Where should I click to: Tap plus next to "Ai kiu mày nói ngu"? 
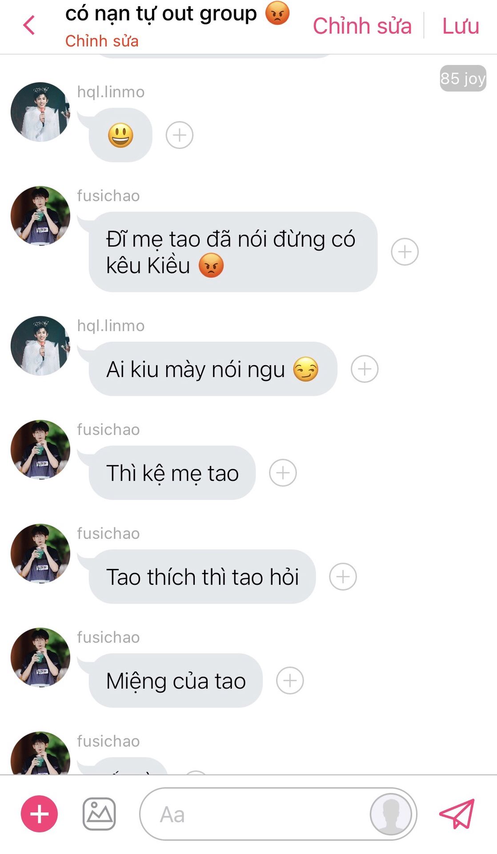coord(365,369)
